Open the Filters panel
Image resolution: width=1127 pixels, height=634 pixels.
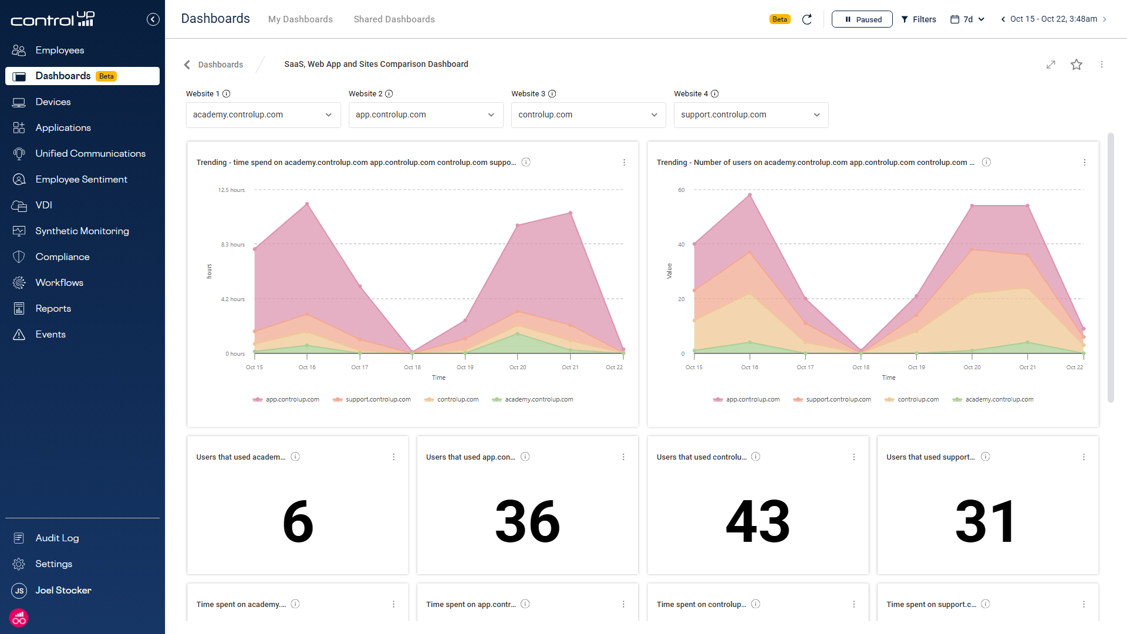[919, 19]
